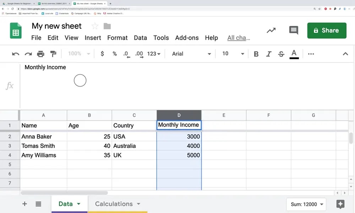Select row 3 header

[10, 146]
